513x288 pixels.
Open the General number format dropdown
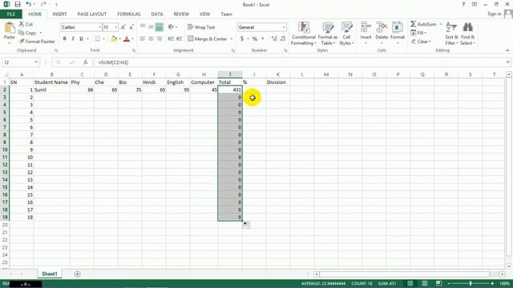pos(284,27)
